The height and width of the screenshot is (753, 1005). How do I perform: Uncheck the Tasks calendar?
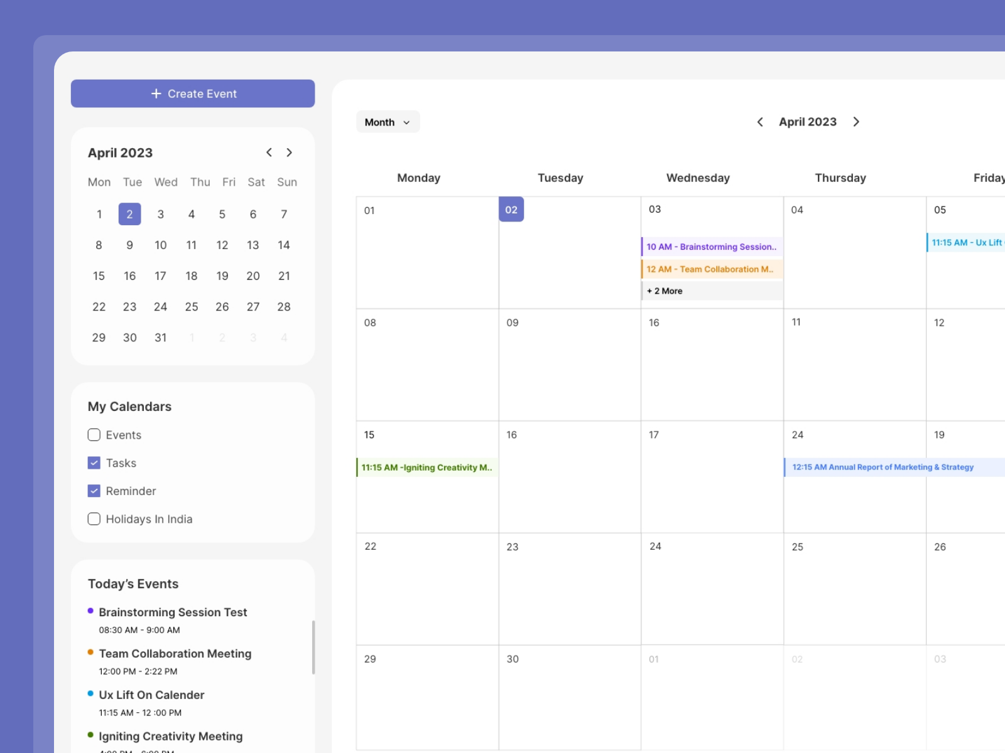click(94, 462)
